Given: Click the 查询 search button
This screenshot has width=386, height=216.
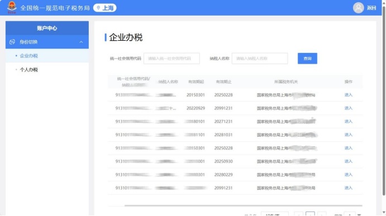Looking at the screenshot, I should click(x=307, y=59).
